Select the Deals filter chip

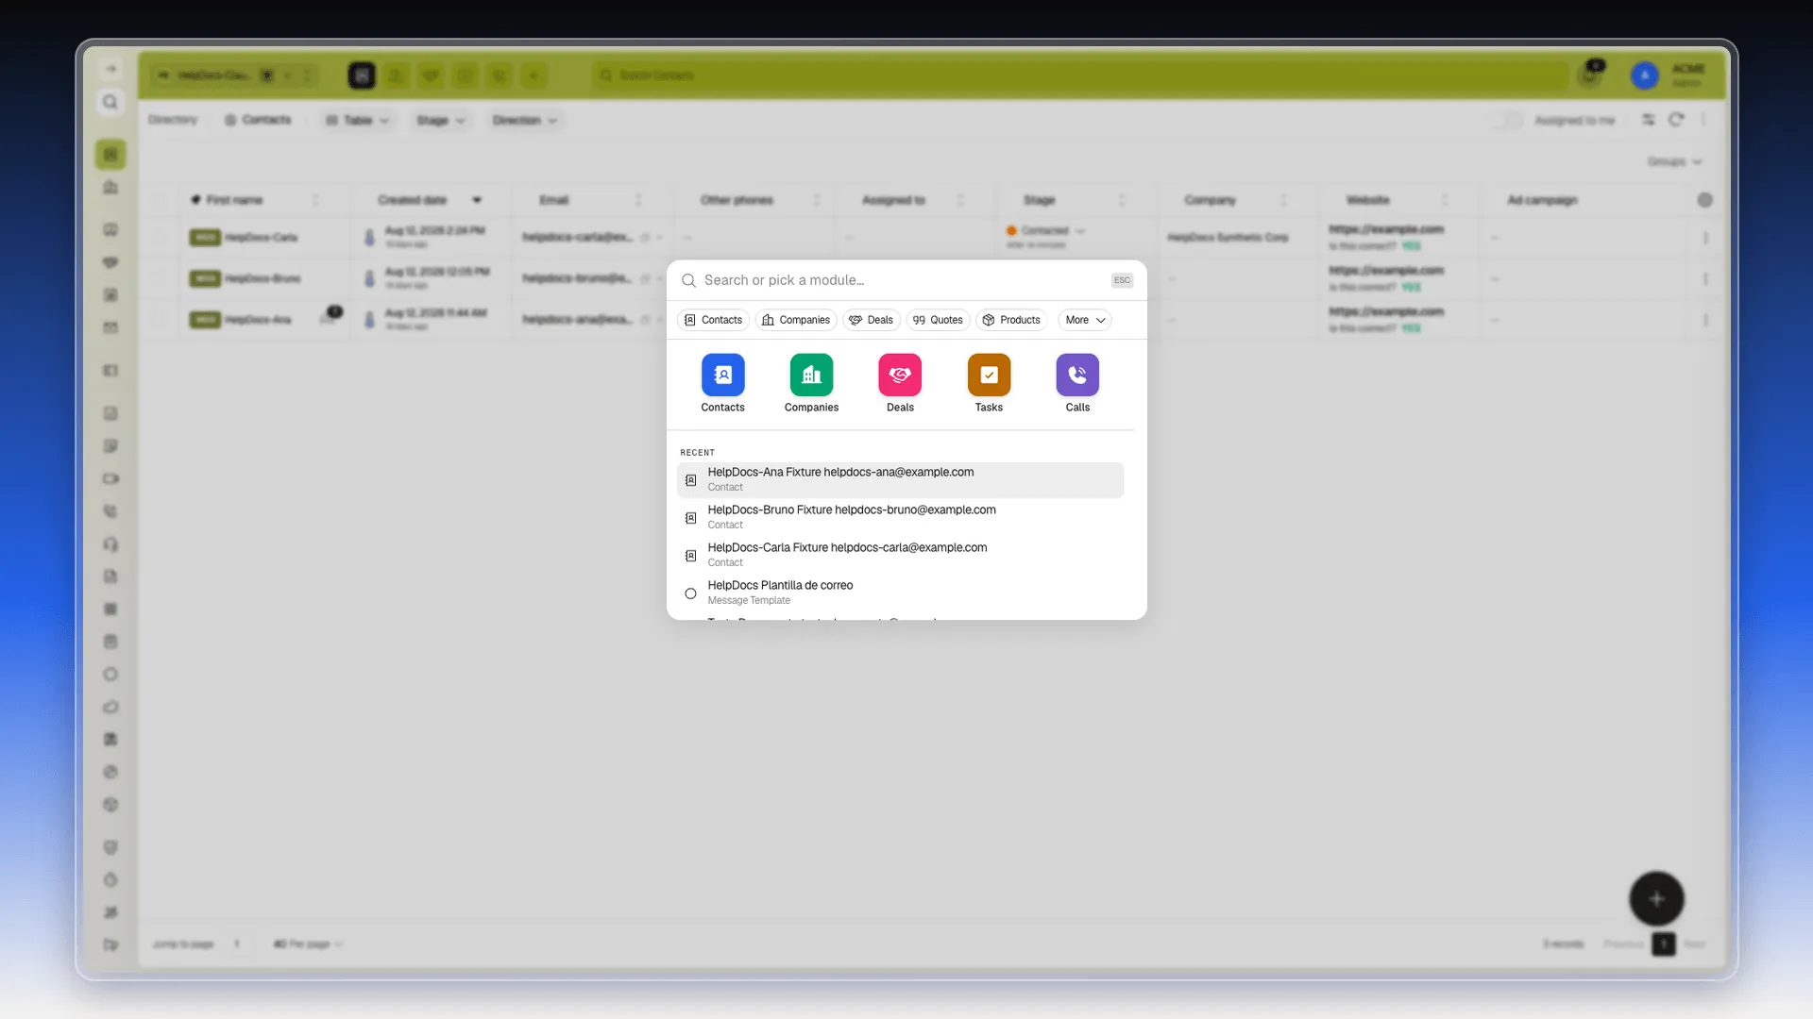(871, 320)
